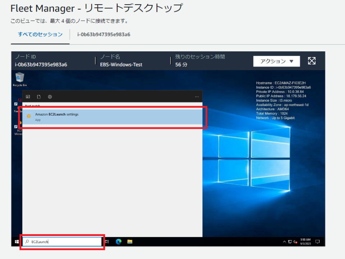Filter search results by Settings gear icon
Viewport: 345px width, 259px height.
(x=50, y=96)
